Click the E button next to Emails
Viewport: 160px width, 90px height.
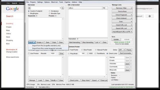click(x=131, y=61)
